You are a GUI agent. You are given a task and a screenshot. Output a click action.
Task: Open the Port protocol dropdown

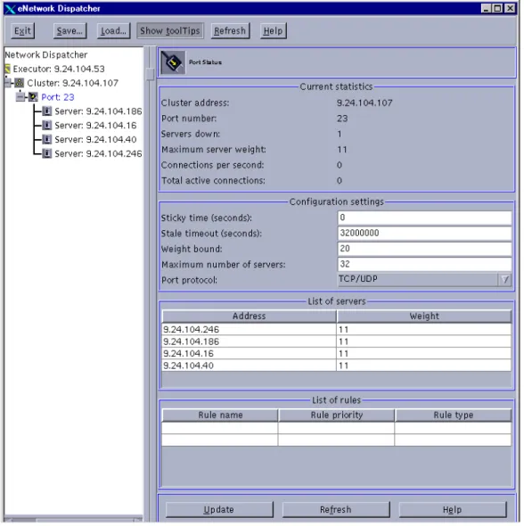[505, 279]
